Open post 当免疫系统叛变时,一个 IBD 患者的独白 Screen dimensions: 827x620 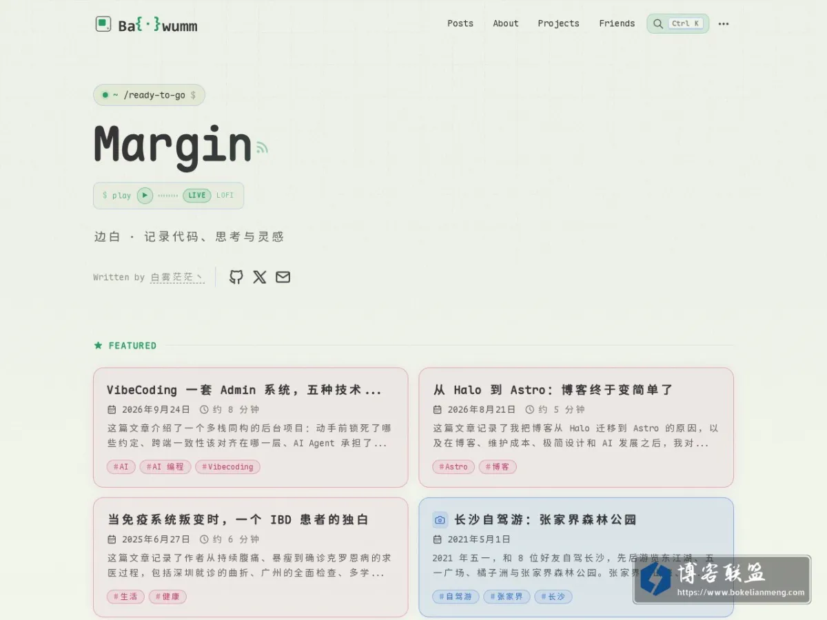(x=238, y=519)
